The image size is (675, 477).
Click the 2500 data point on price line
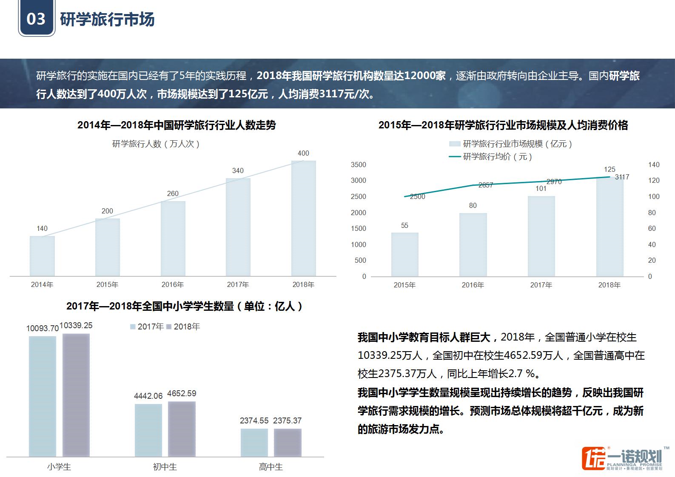click(405, 196)
